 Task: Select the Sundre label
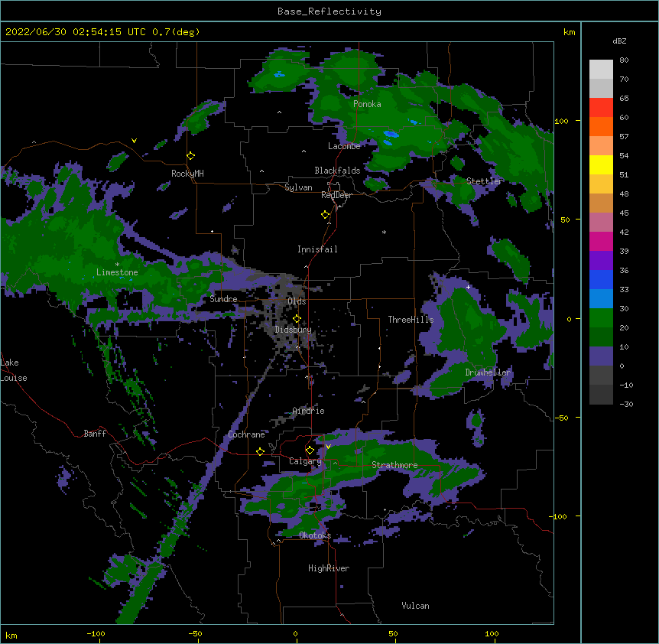pos(223,299)
